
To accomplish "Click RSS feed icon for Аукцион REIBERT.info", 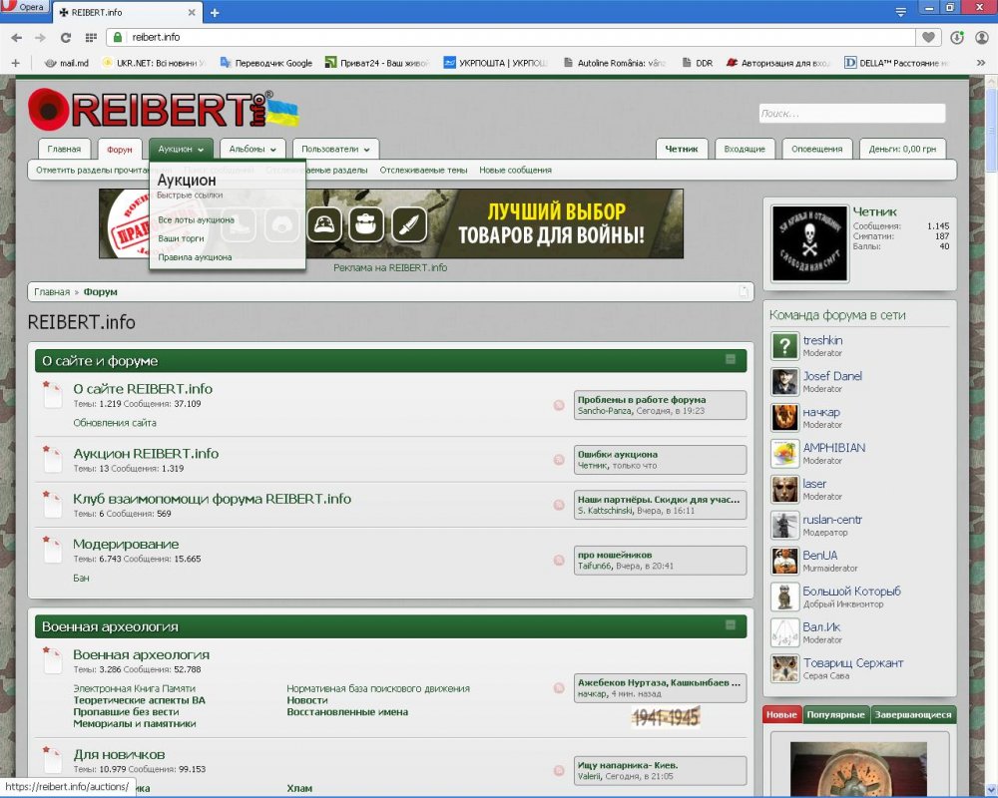I will [559, 460].
